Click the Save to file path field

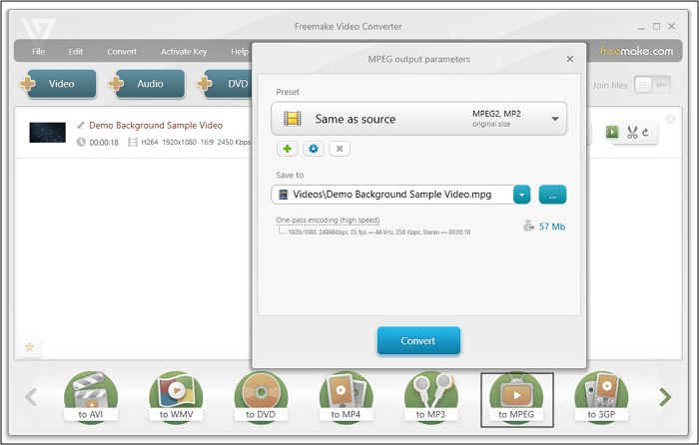pyautogui.click(x=392, y=195)
